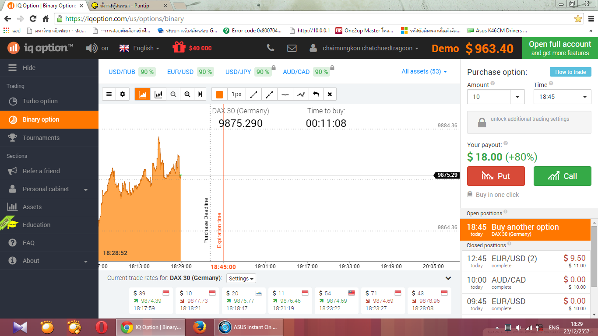Open the chart list menu icon
This screenshot has height=336, width=598.
coord(109,94)
